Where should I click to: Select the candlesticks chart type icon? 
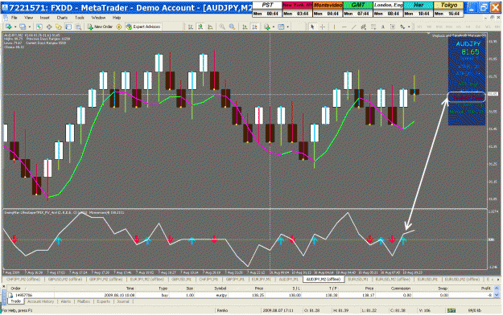pos(200,27)
